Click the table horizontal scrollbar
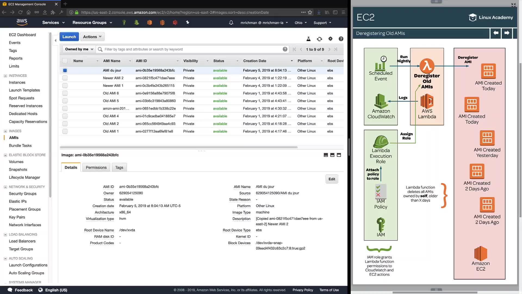Viewport: 522px width, 294px height. coord(179,147)
